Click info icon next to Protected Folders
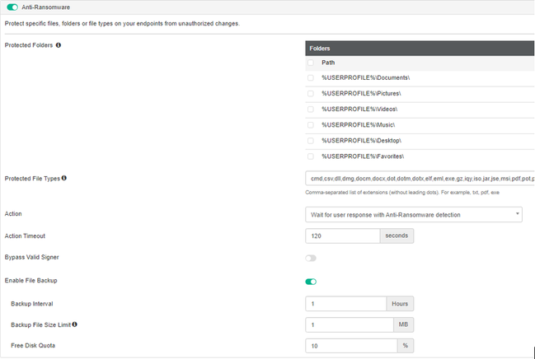Screen dimensions: 535x359 (58, 45)
